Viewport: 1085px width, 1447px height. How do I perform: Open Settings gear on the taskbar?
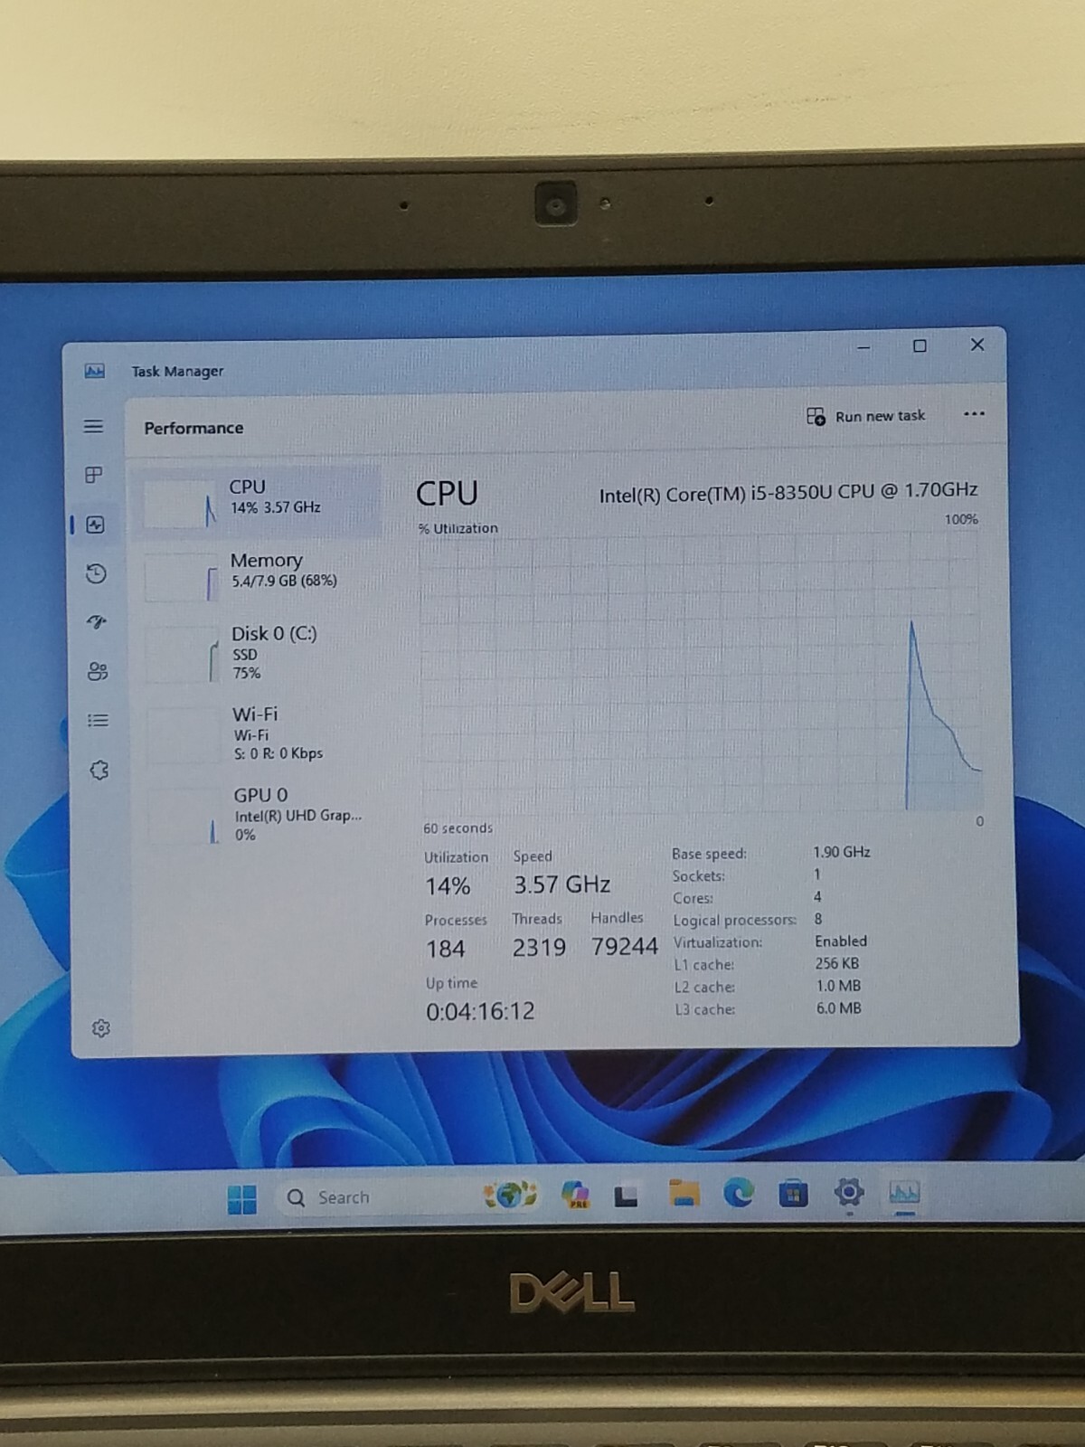(x=848, y=1193)
